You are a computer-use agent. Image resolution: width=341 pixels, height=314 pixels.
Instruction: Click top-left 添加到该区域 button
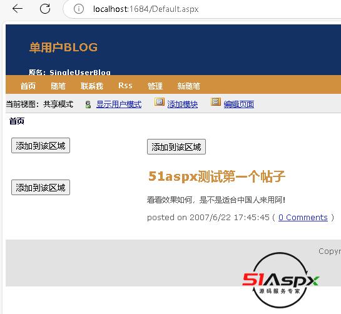[41, 146]
